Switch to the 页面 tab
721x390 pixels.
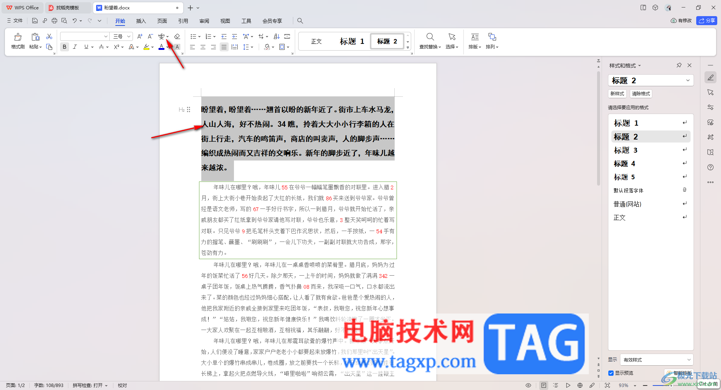tap(162, 21)
